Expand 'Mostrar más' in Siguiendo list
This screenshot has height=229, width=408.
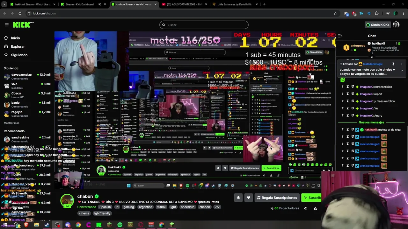11,123
